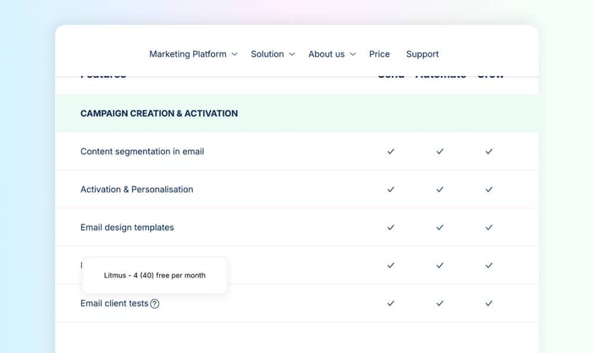Click the Grow checkmark for Email client tests
Viewport: 594px width, 353px height.
point(488,303)
